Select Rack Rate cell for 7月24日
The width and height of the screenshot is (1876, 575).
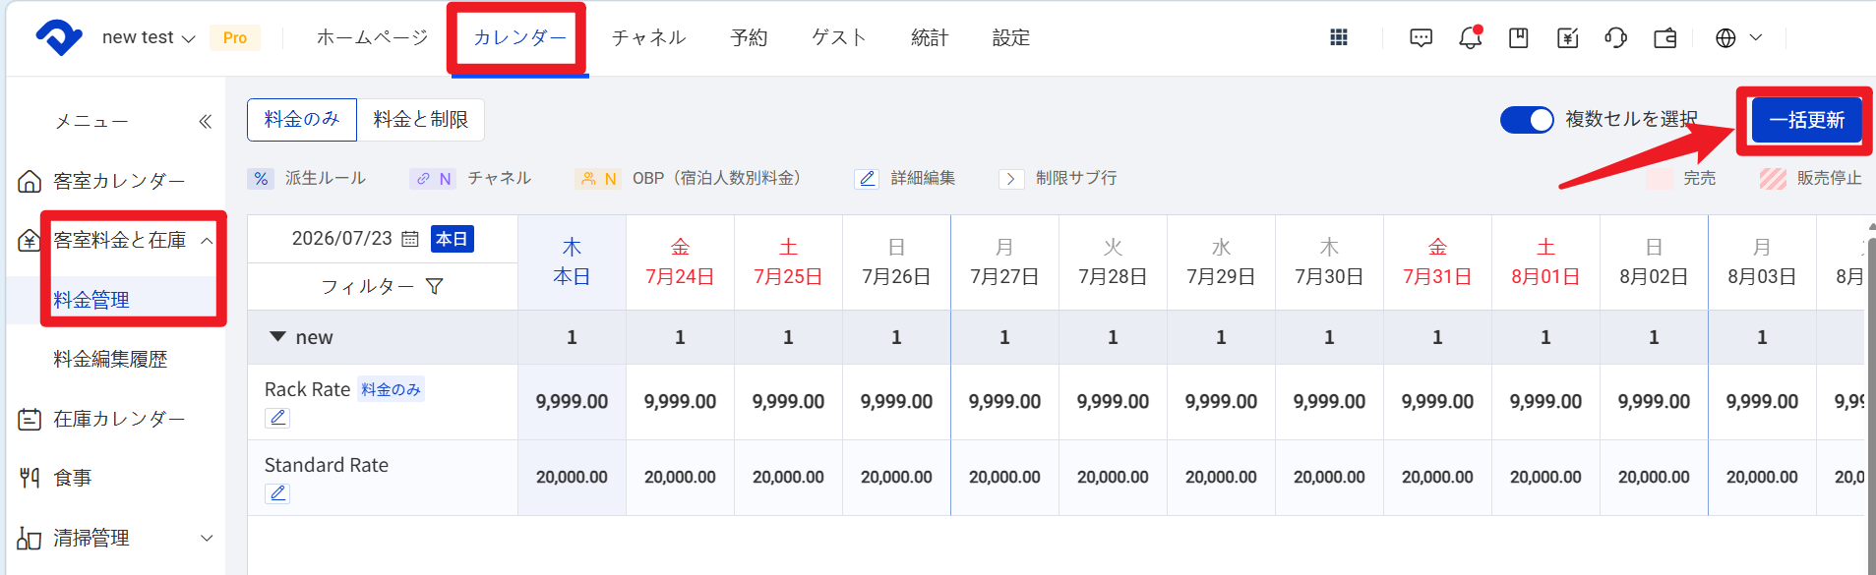click(x=680, y=402)
